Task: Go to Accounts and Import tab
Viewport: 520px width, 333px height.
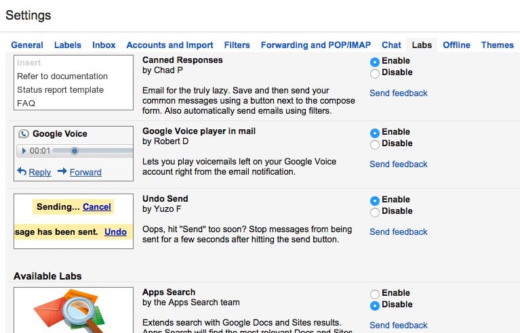Action: [169, 45]
